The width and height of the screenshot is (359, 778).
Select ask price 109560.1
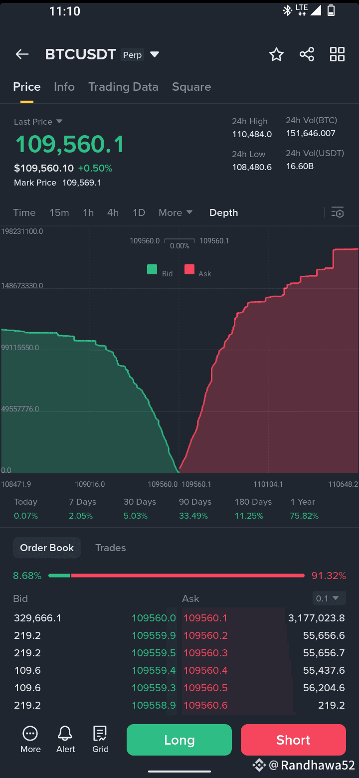(205, 618)
